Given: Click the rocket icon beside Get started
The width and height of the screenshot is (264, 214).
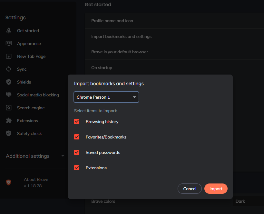Looking at the screenshot, I should [x=9, y=31].
